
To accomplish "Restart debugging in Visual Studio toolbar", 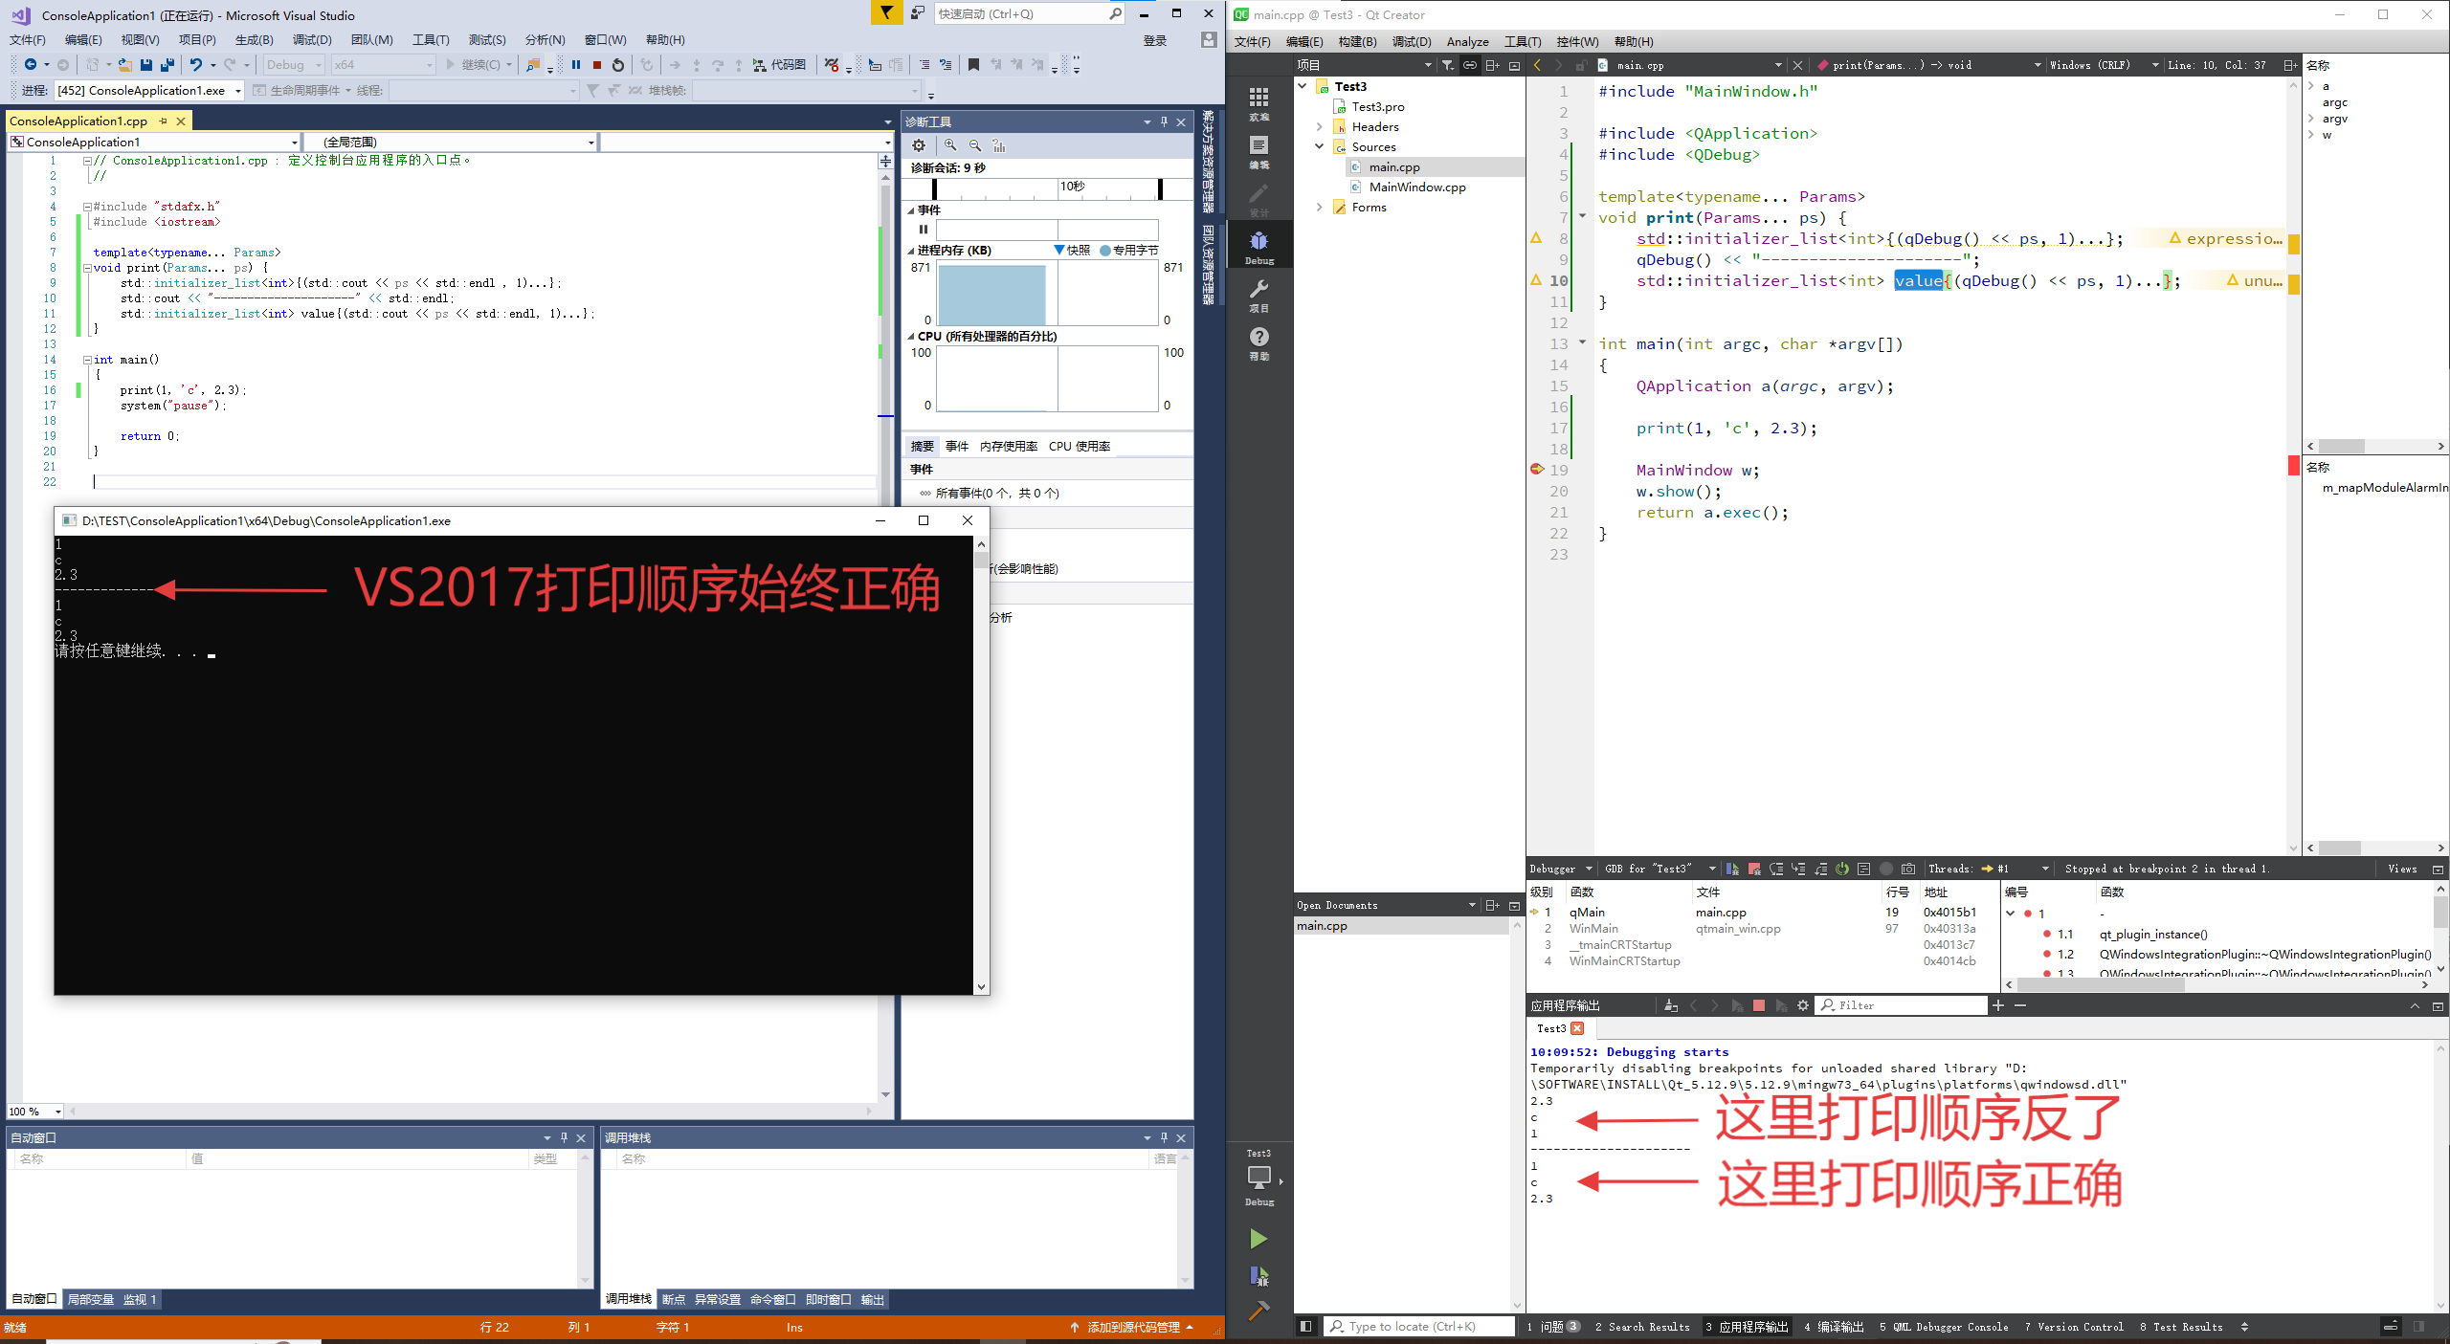I will pyautogui.click(x=618, y=64).
